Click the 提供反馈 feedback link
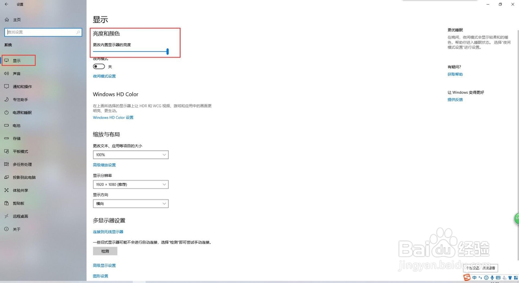This screenshot has width=519, height=283. 455,100
